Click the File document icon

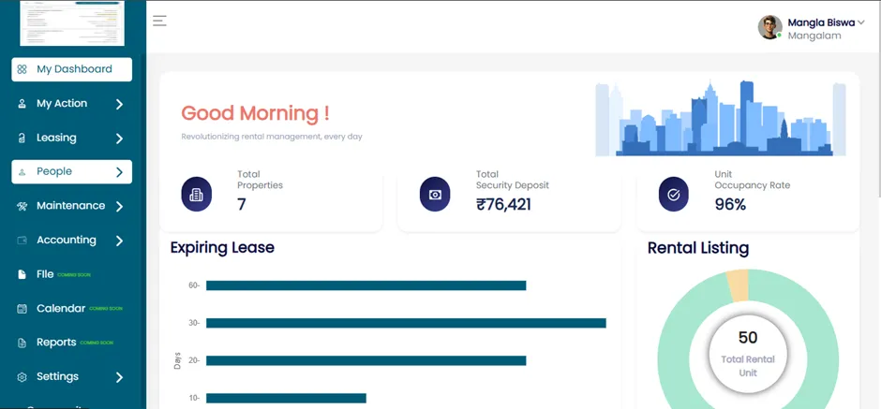tap(22, 274)
